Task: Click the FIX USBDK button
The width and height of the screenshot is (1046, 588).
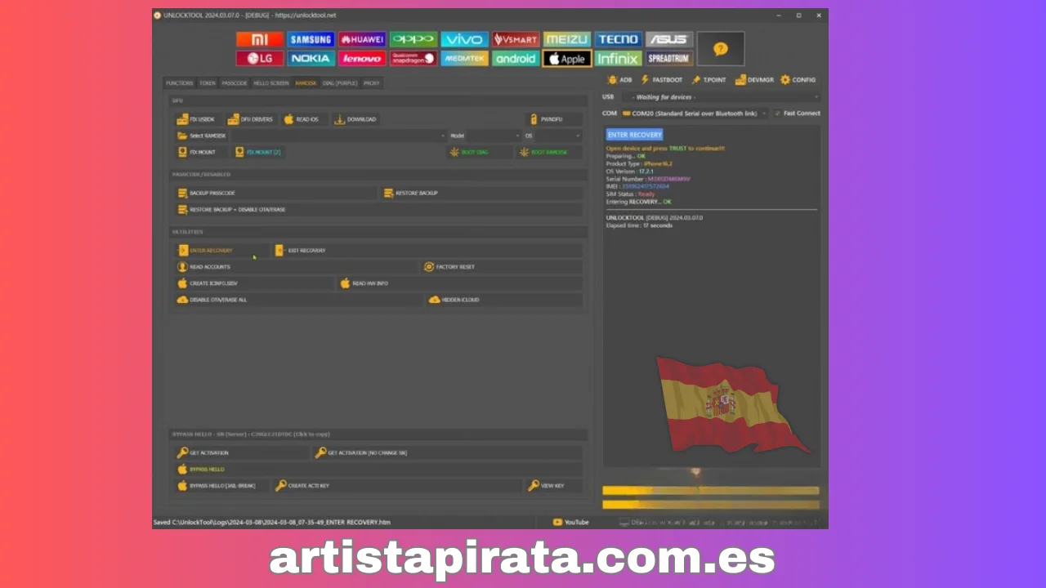Action: click(197, 119)
